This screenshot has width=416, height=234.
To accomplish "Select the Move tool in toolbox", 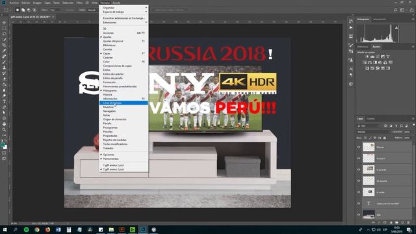I will coord(4,23).
